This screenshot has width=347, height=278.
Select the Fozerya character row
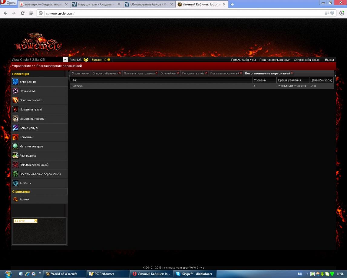click(160, 86)
